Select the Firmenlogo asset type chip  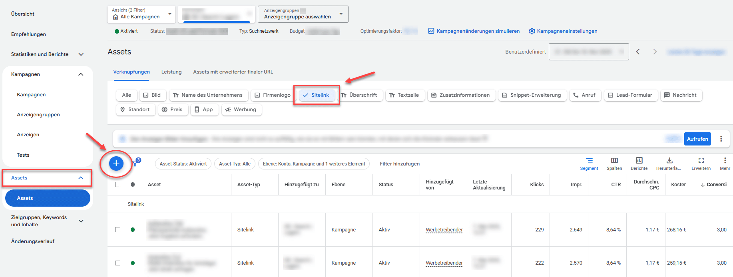click(x=272, y=95)
